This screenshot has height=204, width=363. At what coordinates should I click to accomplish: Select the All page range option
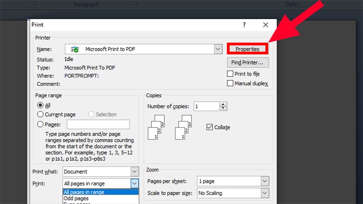(40, 105)
